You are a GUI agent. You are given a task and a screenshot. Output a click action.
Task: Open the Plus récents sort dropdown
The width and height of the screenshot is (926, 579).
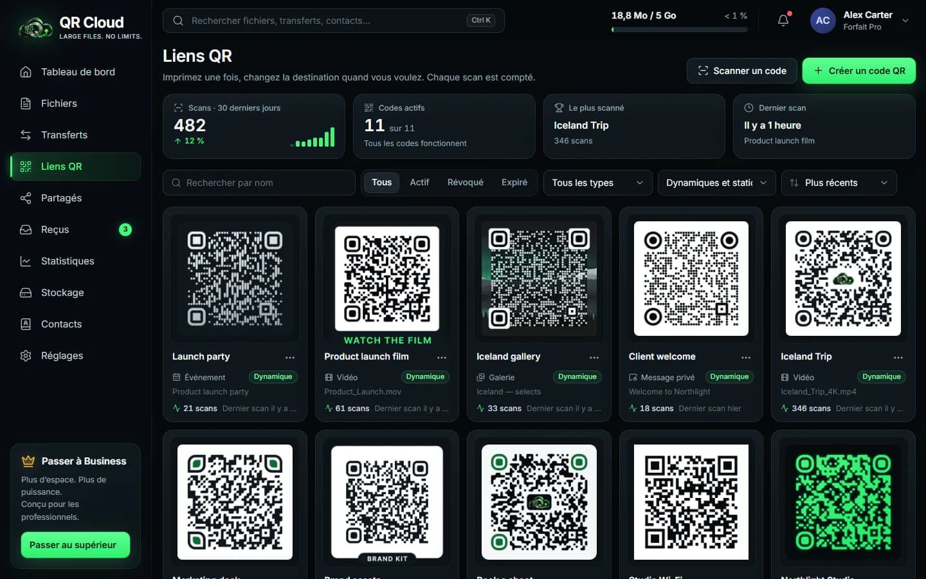tap(839, 183)
